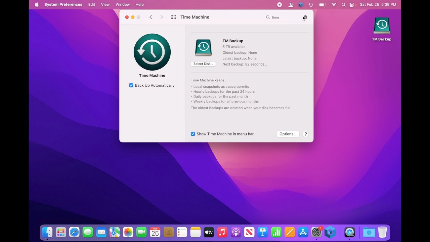Click into the search field containing time
The width and height of the screenshot is (430, 242).
[286, 17]
